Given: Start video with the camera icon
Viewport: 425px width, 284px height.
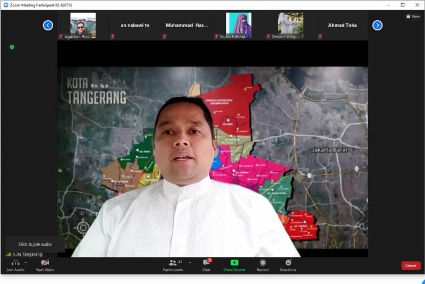Looking at the screenshot, I should click(x=45, y=263).
